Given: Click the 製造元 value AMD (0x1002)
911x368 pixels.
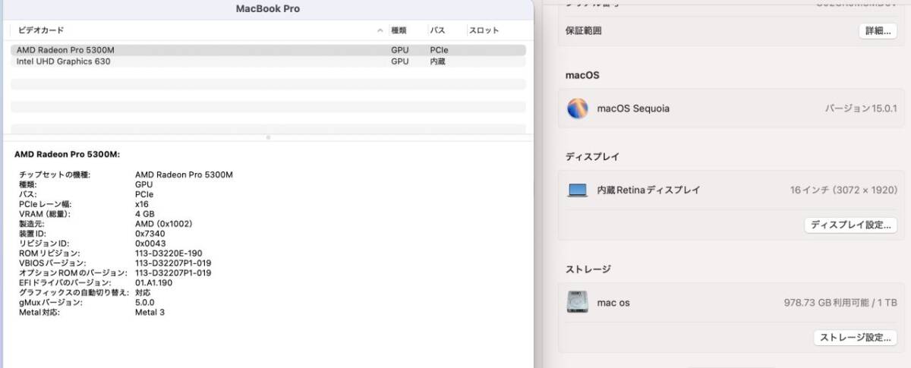Looking at the screenshot, I should (x=163, y=224).
